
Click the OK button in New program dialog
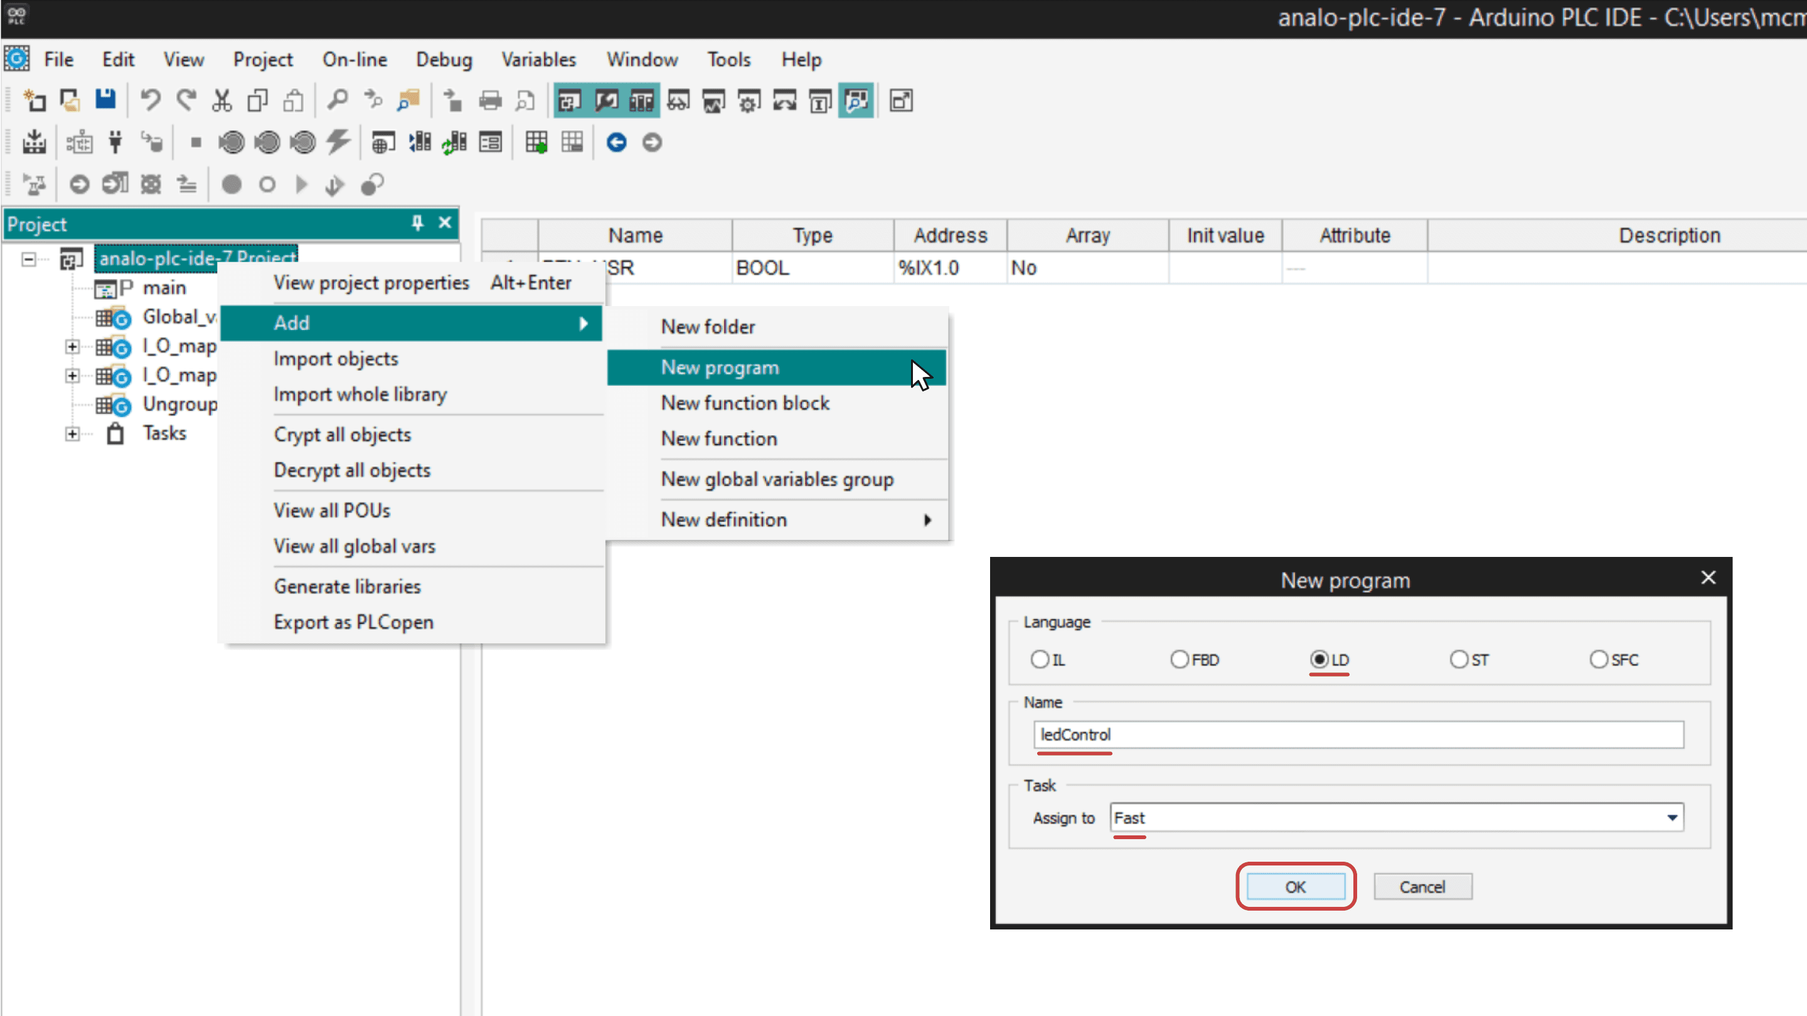[x=1295, y=886]
